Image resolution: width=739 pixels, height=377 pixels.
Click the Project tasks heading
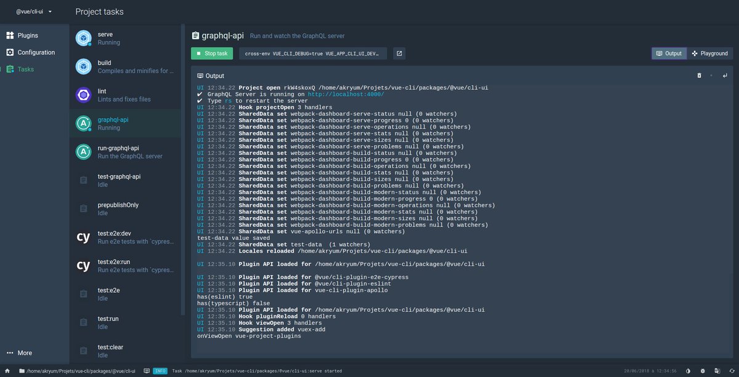click(x=99, y=12)
